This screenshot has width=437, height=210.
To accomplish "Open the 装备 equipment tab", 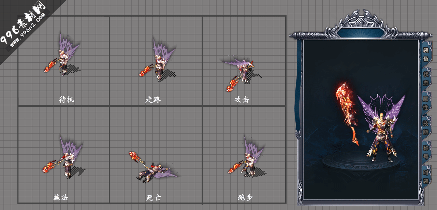I will pos(426,54).
